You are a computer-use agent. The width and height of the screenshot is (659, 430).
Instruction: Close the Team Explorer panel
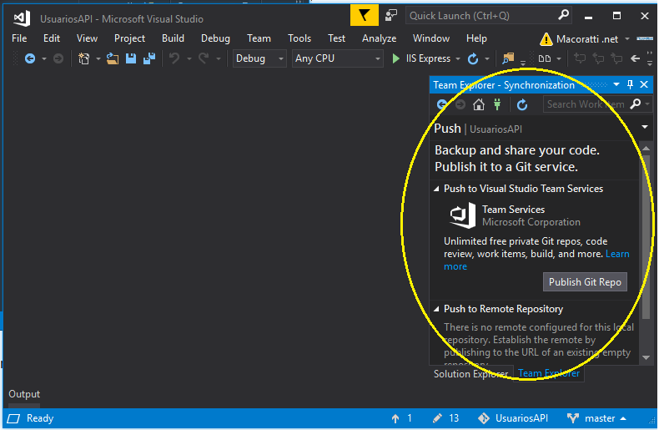click(644, 84)
